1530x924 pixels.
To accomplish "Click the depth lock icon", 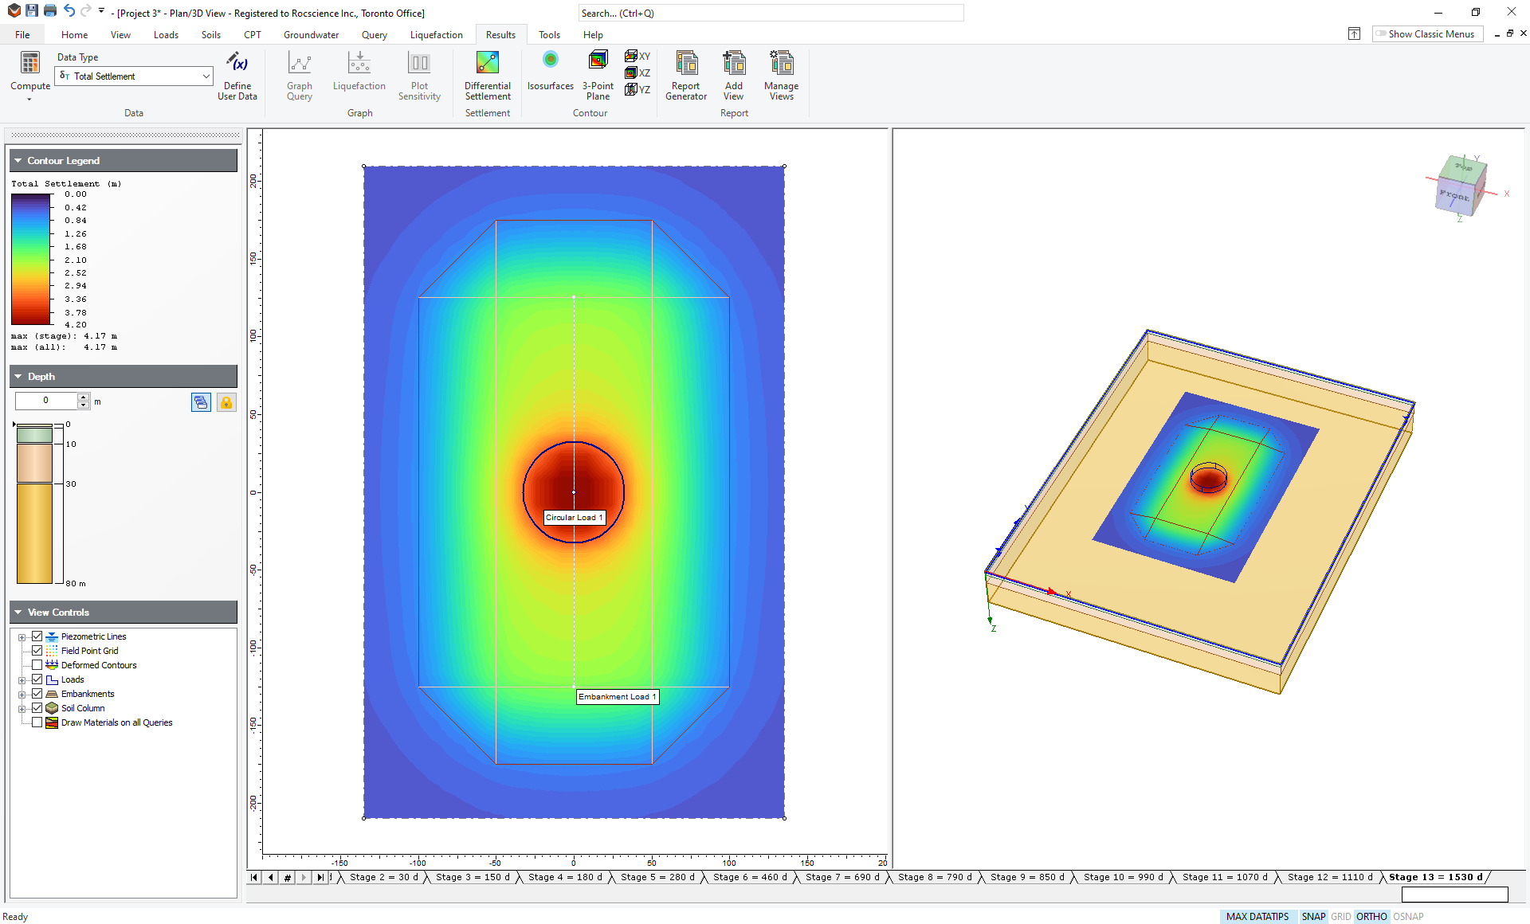I will point(226,402).
